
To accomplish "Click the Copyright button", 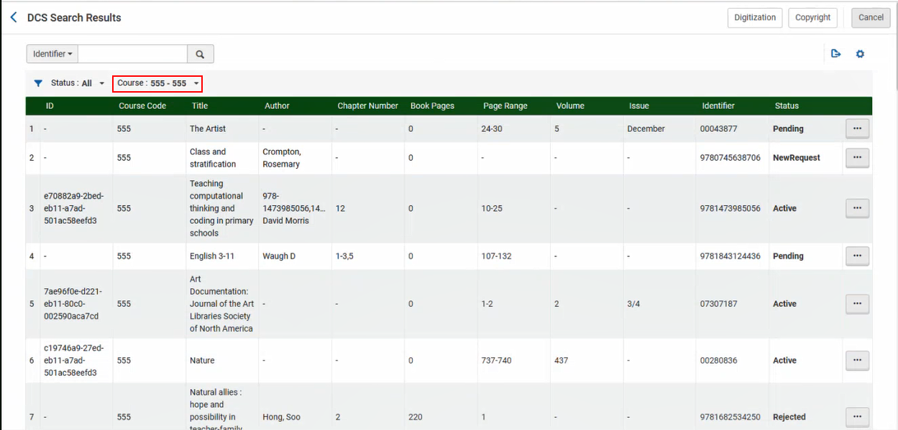I will (x=812, y=18).
